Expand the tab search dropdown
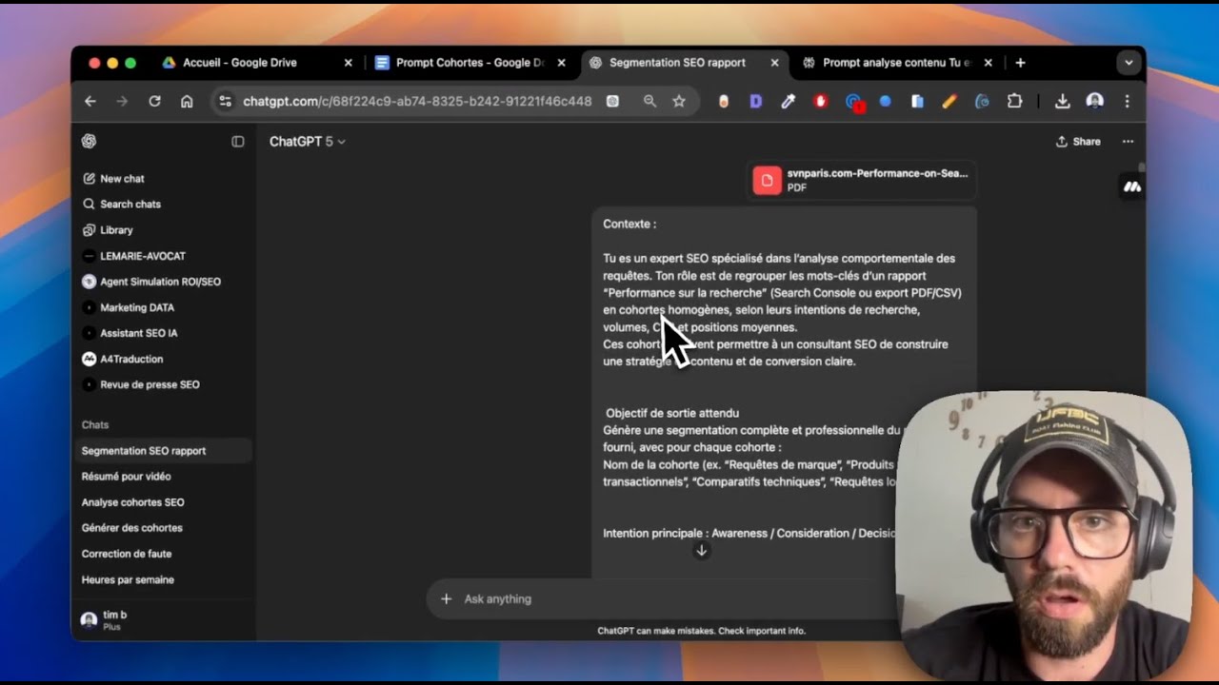 pos(1129,63)
